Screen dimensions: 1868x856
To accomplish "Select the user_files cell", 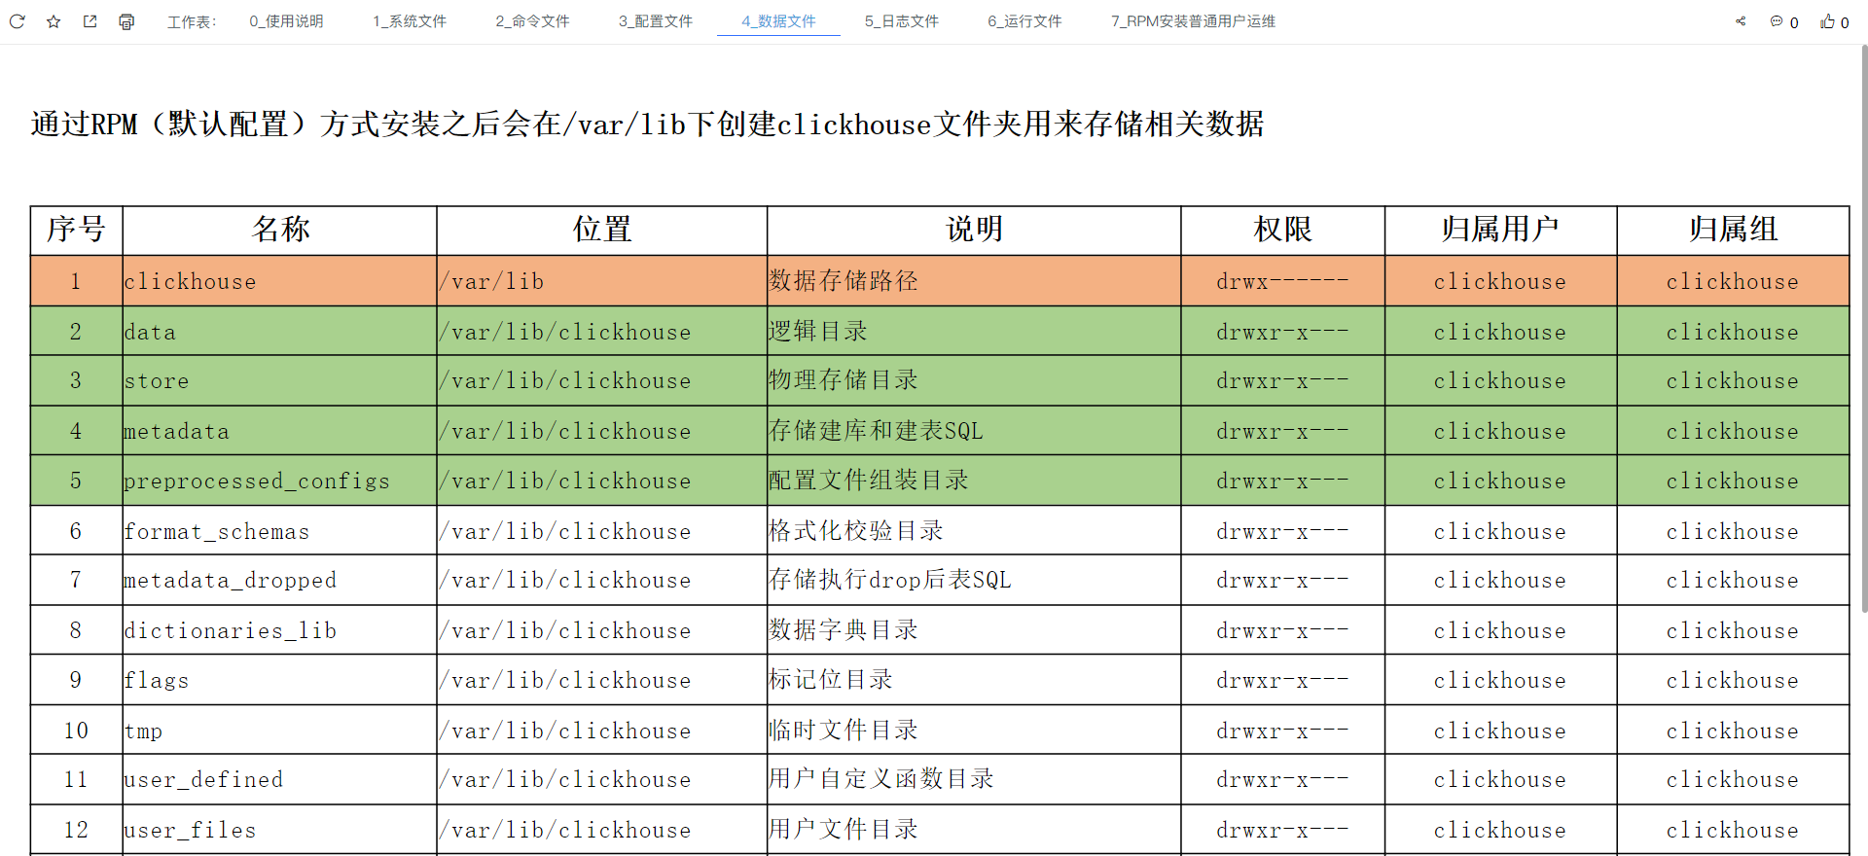I will pos(280,830).
